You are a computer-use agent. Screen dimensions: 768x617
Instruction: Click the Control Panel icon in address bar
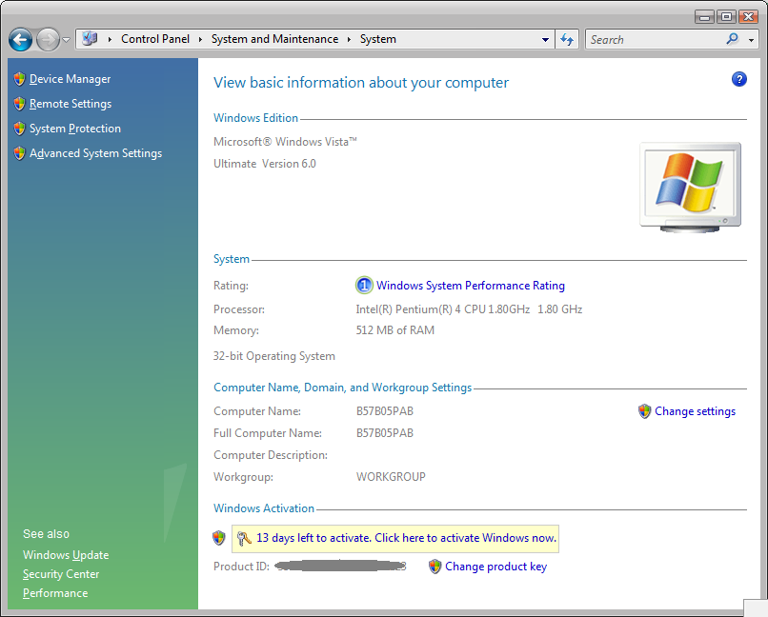pyautogui.click(x=90, y=39)
